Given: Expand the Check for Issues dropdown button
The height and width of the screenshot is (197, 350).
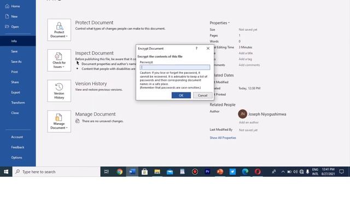Looking at the screenshot, I should click(x=59, y=60).
